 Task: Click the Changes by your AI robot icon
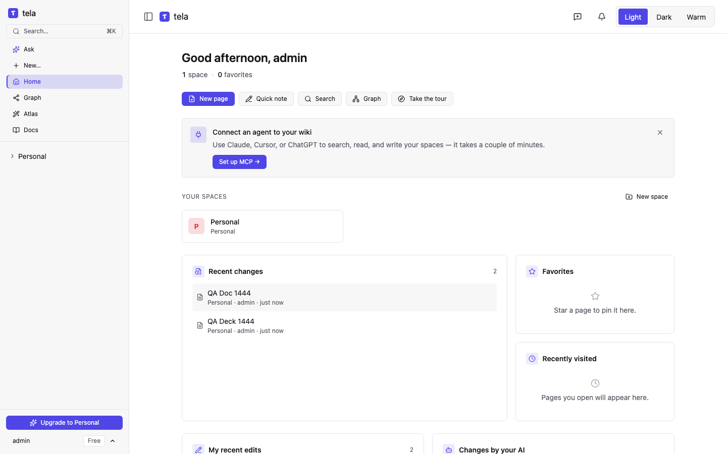point(449,449)
